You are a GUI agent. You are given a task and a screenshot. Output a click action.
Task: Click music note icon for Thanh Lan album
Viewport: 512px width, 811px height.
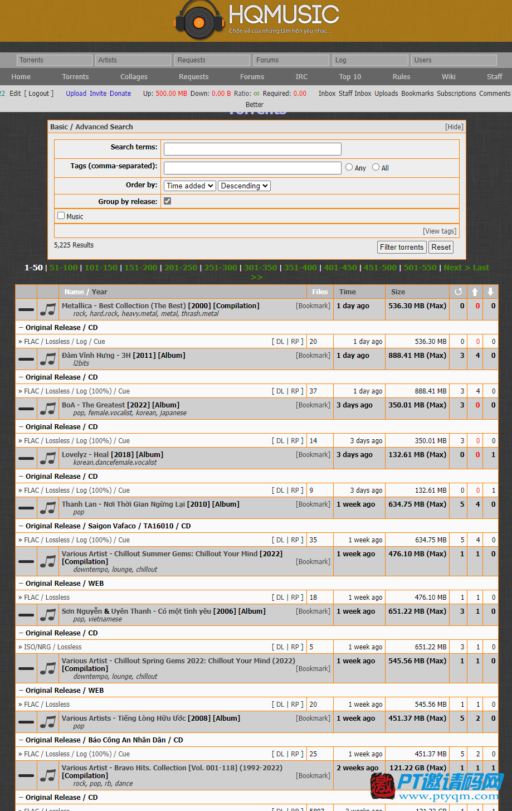coord(48,508)
